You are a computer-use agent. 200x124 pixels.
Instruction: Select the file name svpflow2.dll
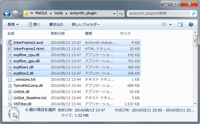[23, 73]
